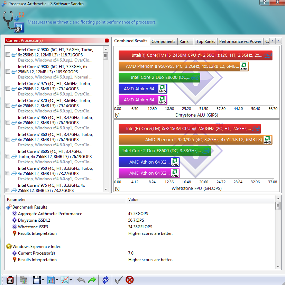
Task: Click the tab strip scroll-right arrow
Action: [x=278, y=41]
